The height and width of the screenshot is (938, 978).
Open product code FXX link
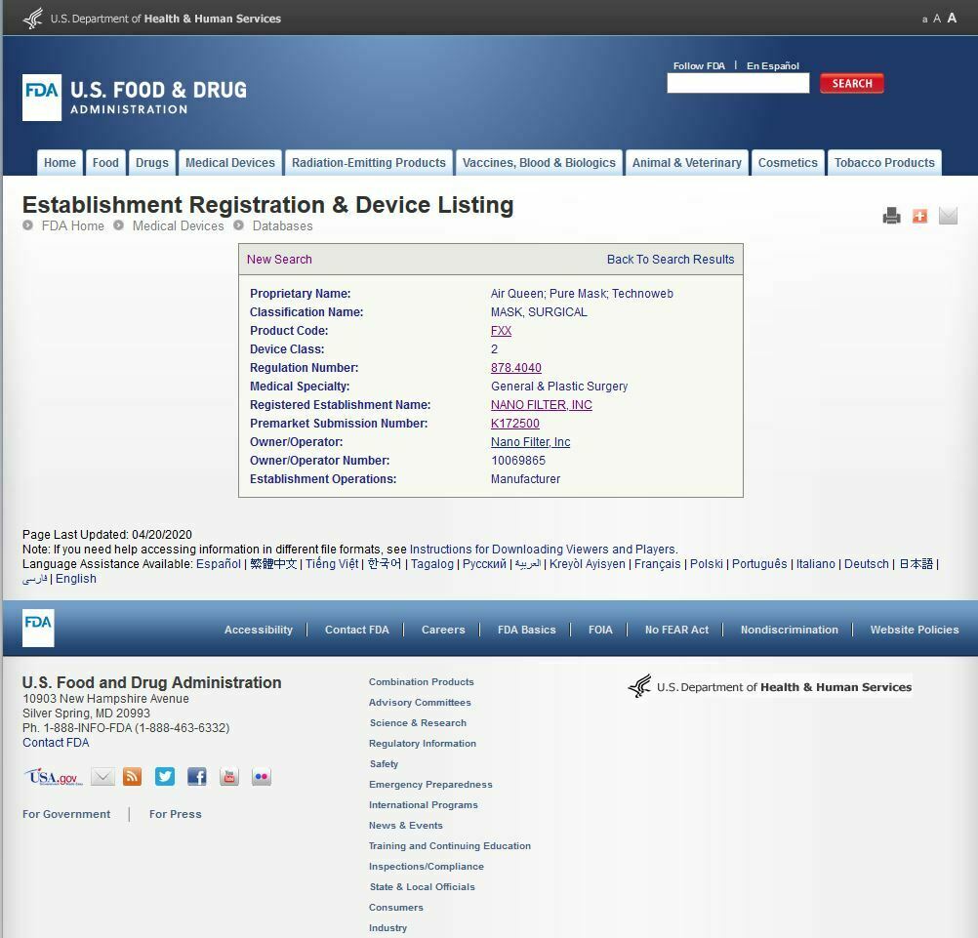click(501, 331)
